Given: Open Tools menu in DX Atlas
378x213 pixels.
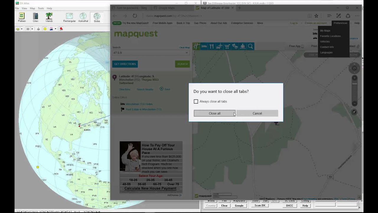Looking at the screenshot, I should click(x=41, y=8).
